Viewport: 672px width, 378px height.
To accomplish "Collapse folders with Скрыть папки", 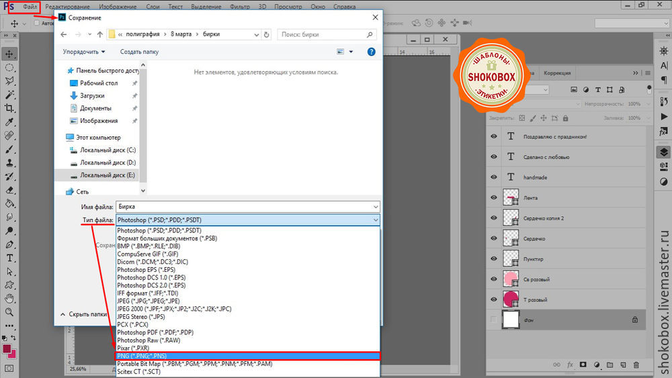I will point(84,314).
